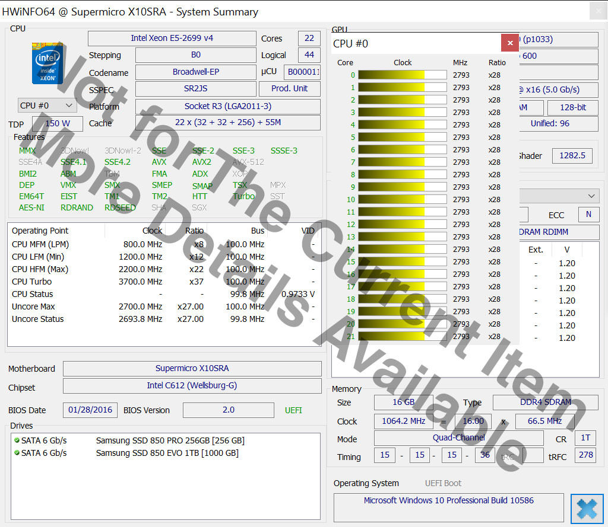Image resolution: width=608 pixels, height=527 pixels.
Task: Click the Uncore Max row
Action: pyautogui.click(x=164, y=306)
